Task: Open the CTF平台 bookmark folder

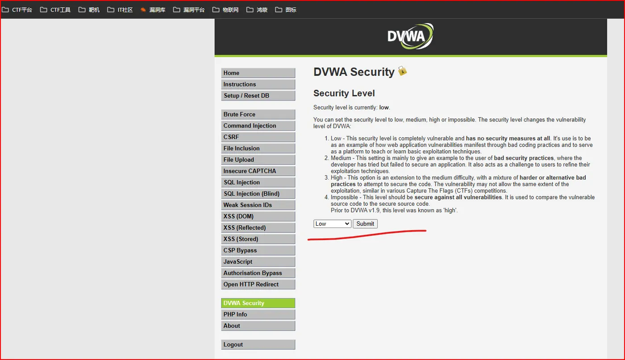Action: [x=17, y=10]
